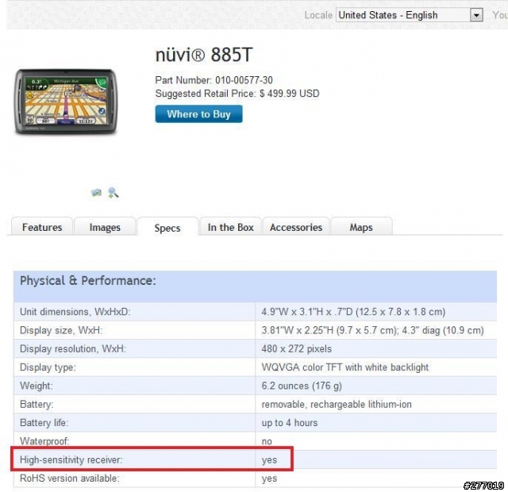Viewport: 508px width, 492px height.
Task: Select the Features tab
Action: (x=42, y=227)
